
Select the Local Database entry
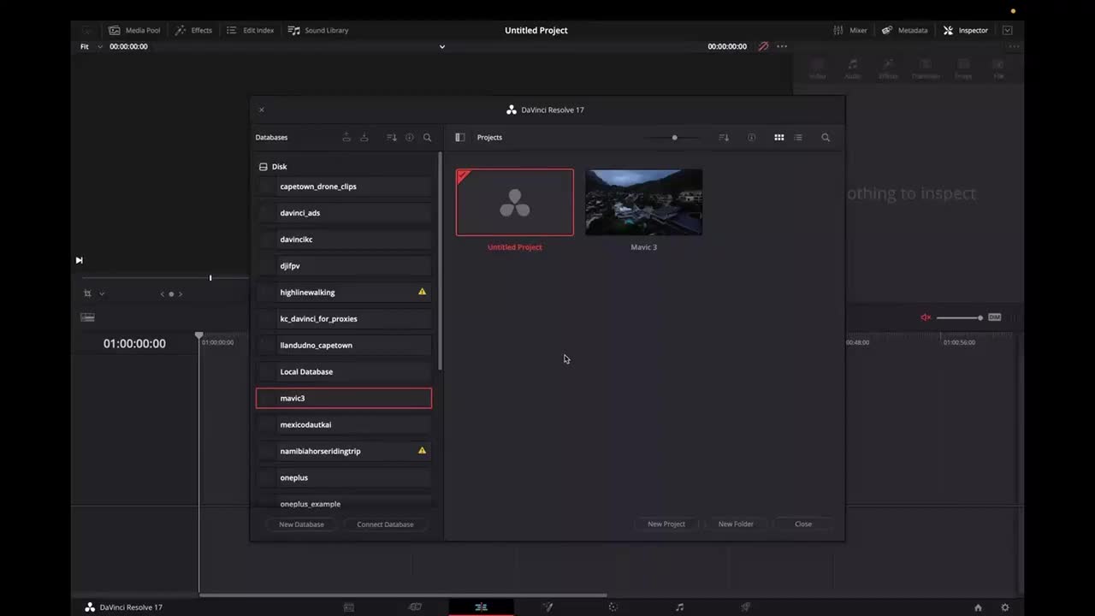pyautogui.click(x=344, y=372)
